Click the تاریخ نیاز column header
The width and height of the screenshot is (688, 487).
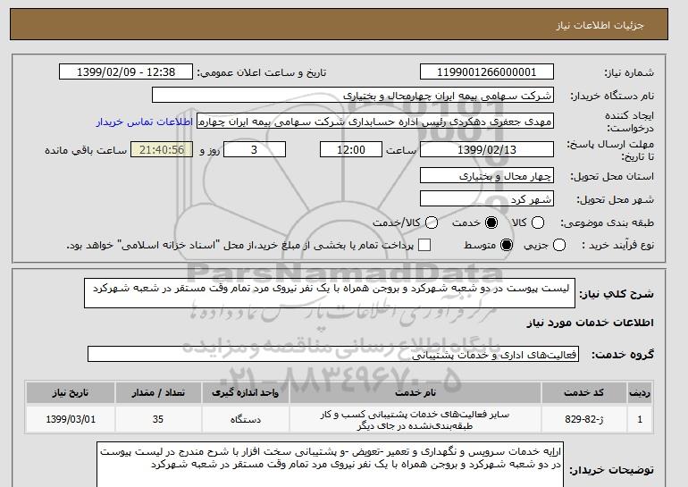tap(71, 392)
